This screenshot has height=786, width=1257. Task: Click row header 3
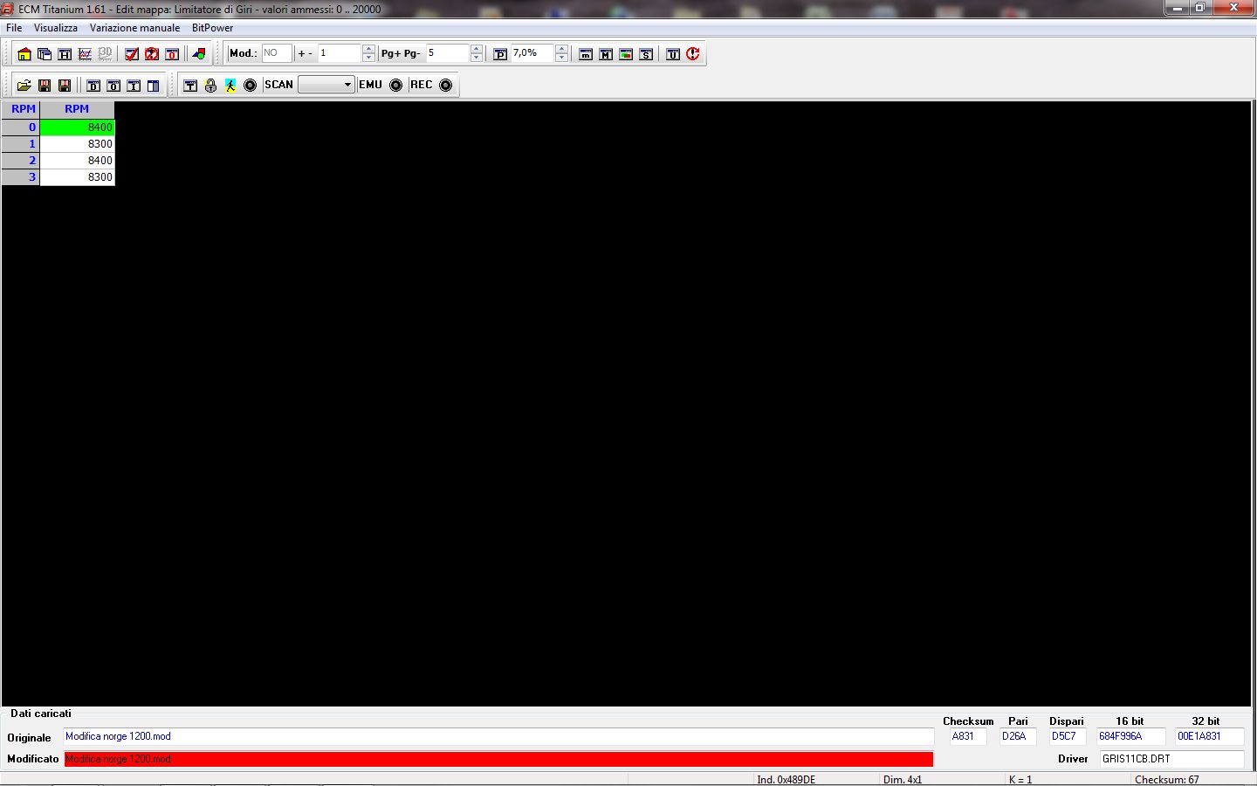21,177
